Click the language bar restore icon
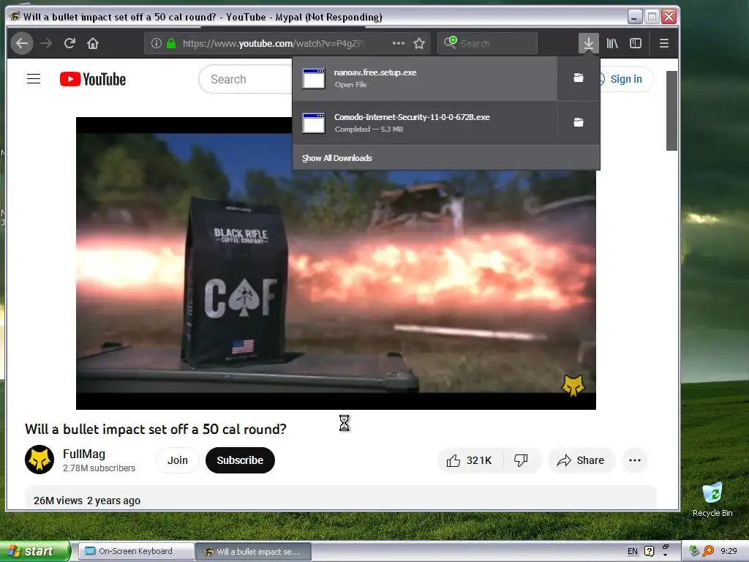749x562 pixels. pos(666,547)
